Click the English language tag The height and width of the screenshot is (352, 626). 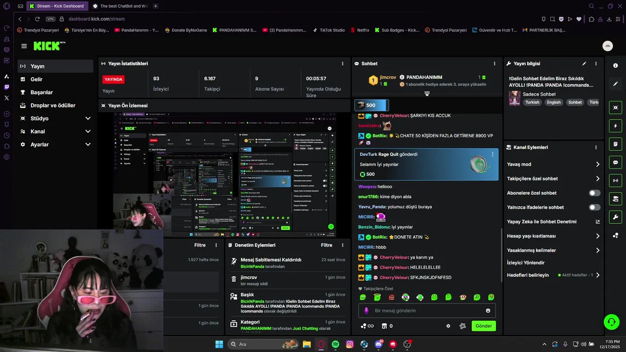coord(554,102)
